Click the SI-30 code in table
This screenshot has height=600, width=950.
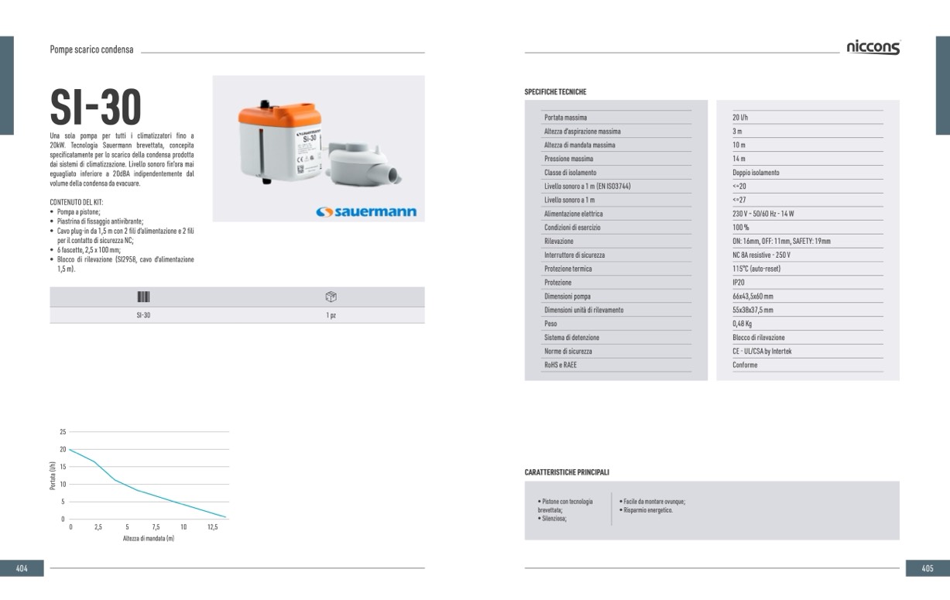tap(143, 316)
